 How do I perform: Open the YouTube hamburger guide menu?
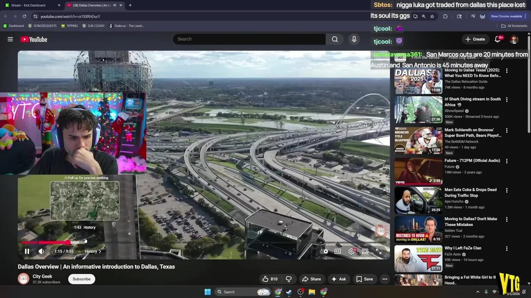click(x=10, y=39)
